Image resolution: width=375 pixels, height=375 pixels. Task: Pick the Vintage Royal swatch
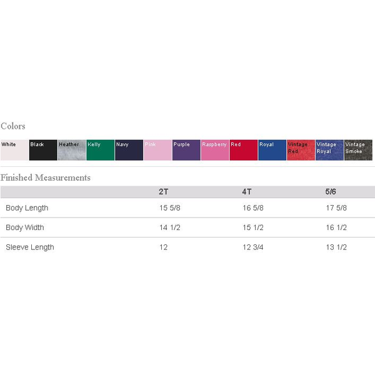point(329,150)
